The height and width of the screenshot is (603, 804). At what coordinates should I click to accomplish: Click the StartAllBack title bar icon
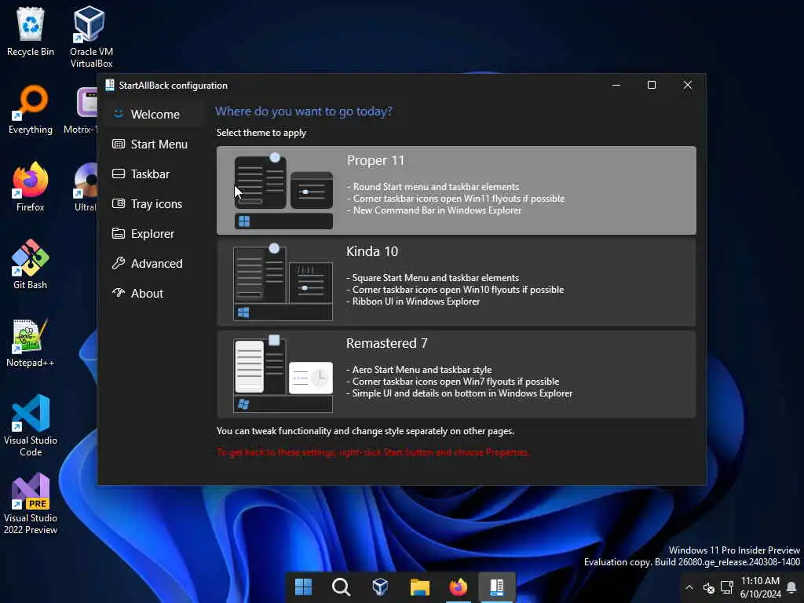click(109, 85)
